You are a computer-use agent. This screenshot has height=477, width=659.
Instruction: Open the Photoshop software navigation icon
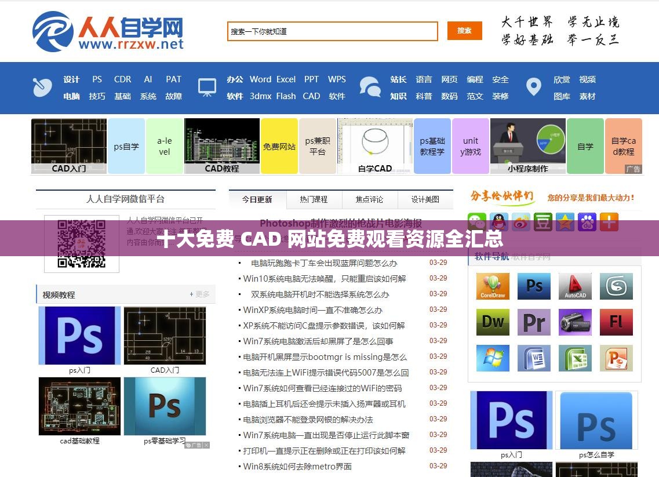tap(533, 286)
